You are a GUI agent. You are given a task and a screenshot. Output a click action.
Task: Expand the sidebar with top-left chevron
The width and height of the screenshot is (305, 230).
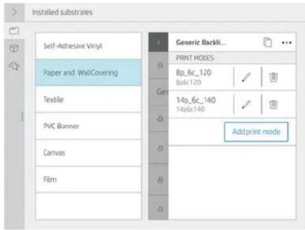pos(14,13)
